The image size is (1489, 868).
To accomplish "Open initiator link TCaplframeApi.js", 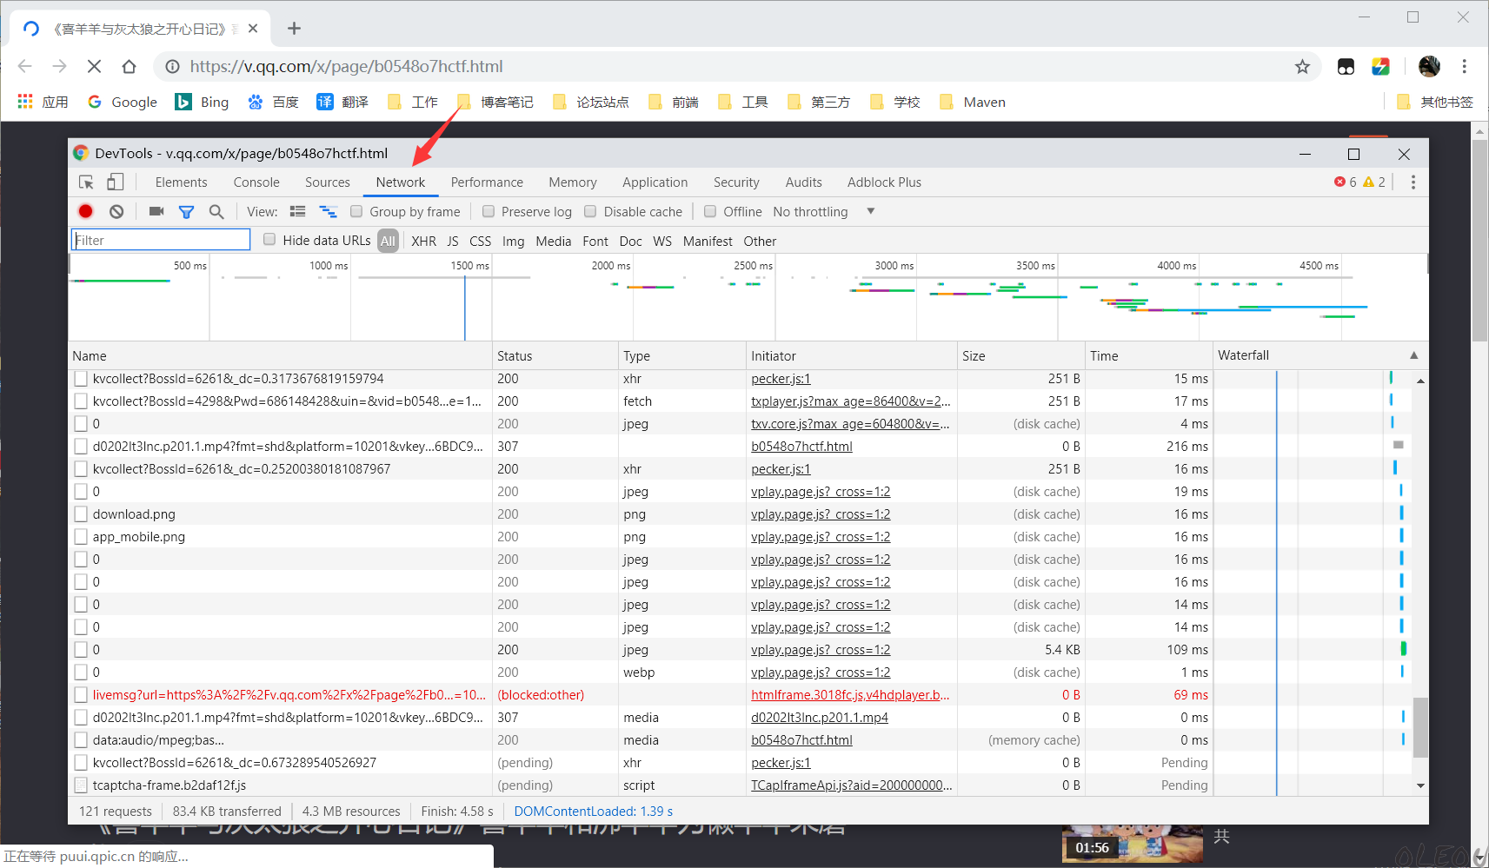I will (852, 785).
